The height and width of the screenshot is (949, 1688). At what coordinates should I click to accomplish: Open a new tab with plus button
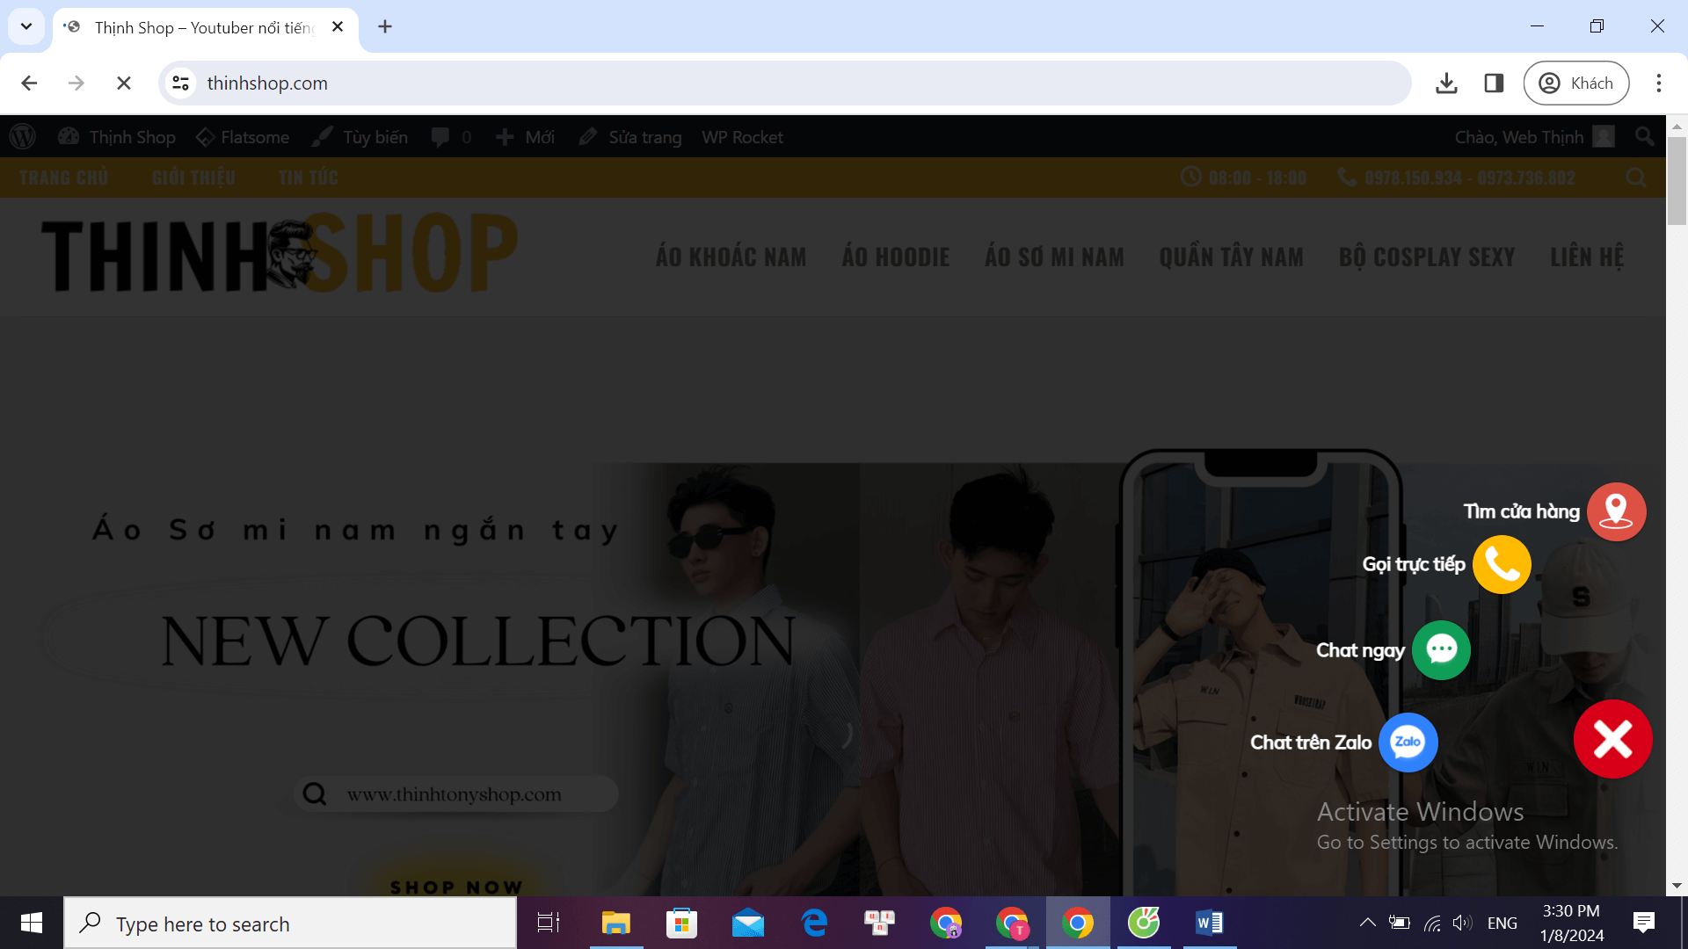point(385,27)
